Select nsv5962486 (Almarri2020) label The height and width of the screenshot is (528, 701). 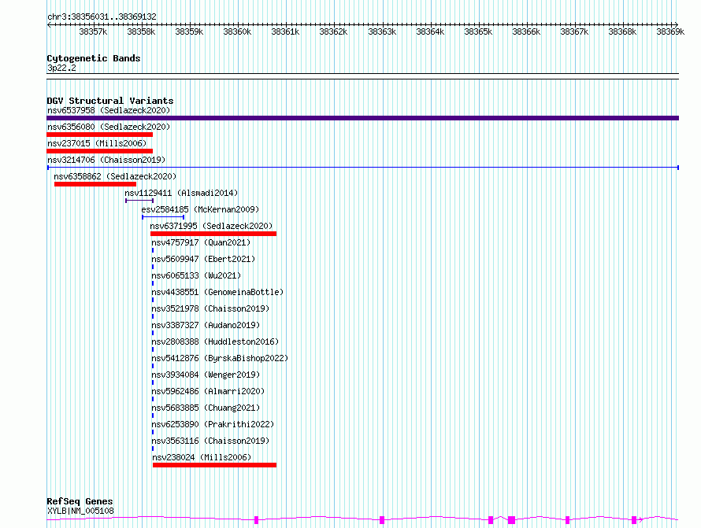(x=209, y=391)
